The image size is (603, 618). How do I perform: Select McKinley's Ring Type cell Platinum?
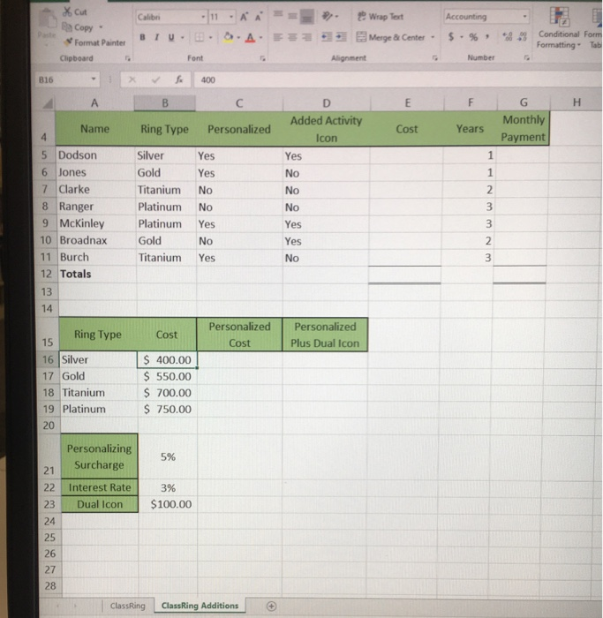coord(166,224)
